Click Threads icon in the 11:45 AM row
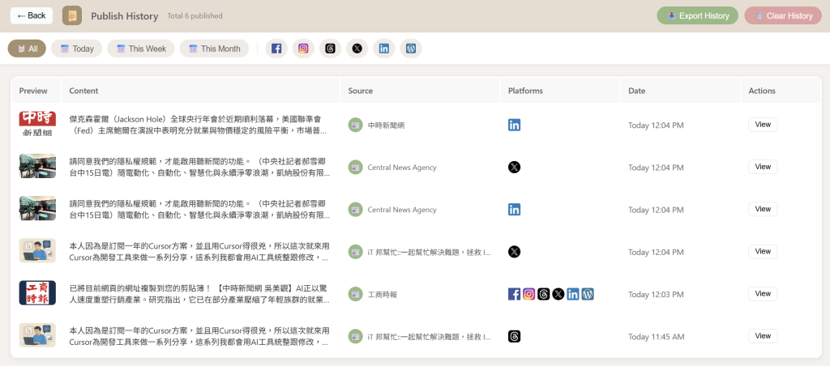830x366 pixels. pyautogui.click(x=514, y=336)
